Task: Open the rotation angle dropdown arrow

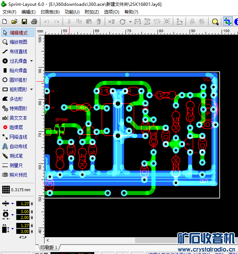Action: [x=130, y=22]
